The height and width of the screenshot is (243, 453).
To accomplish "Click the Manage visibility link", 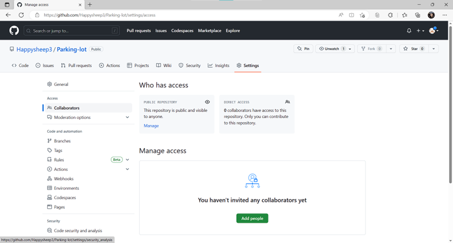I will [x=151, y=126].
